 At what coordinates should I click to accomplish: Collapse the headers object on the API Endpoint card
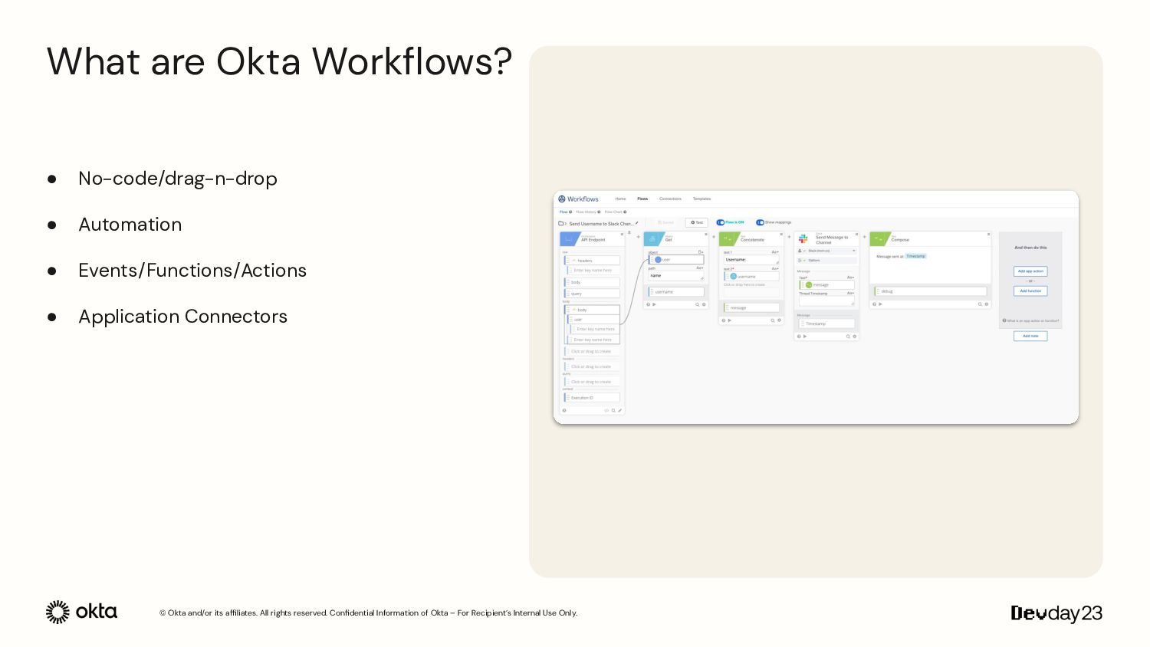coord(574,261)
